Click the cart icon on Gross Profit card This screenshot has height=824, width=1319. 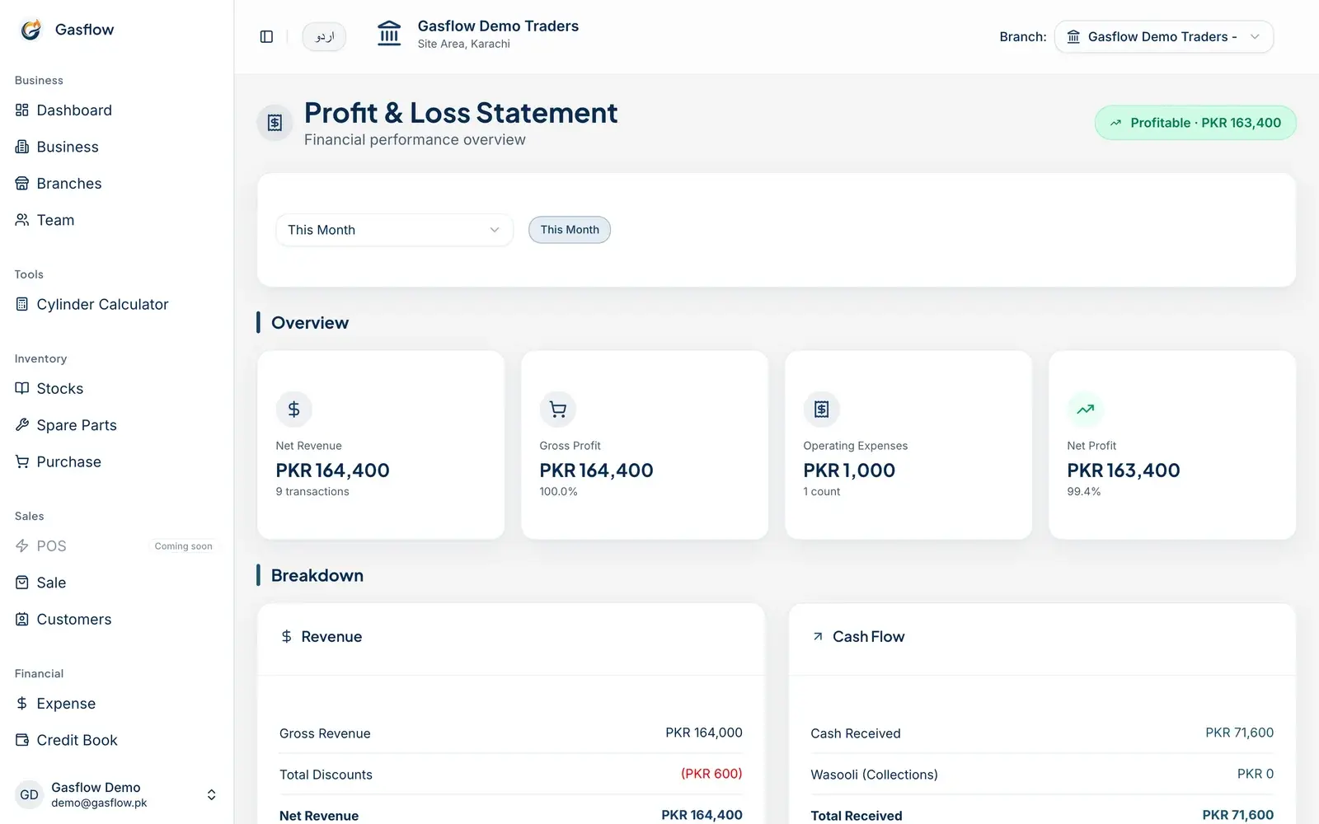coord(558,409)
